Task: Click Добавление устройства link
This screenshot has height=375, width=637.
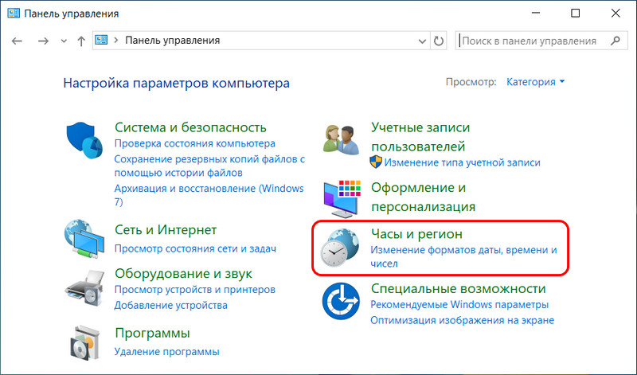Action: coord(170,305)
